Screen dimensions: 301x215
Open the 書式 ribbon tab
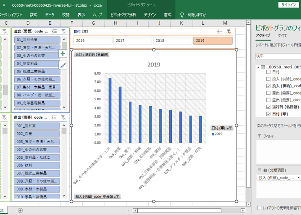coord(167,15)
